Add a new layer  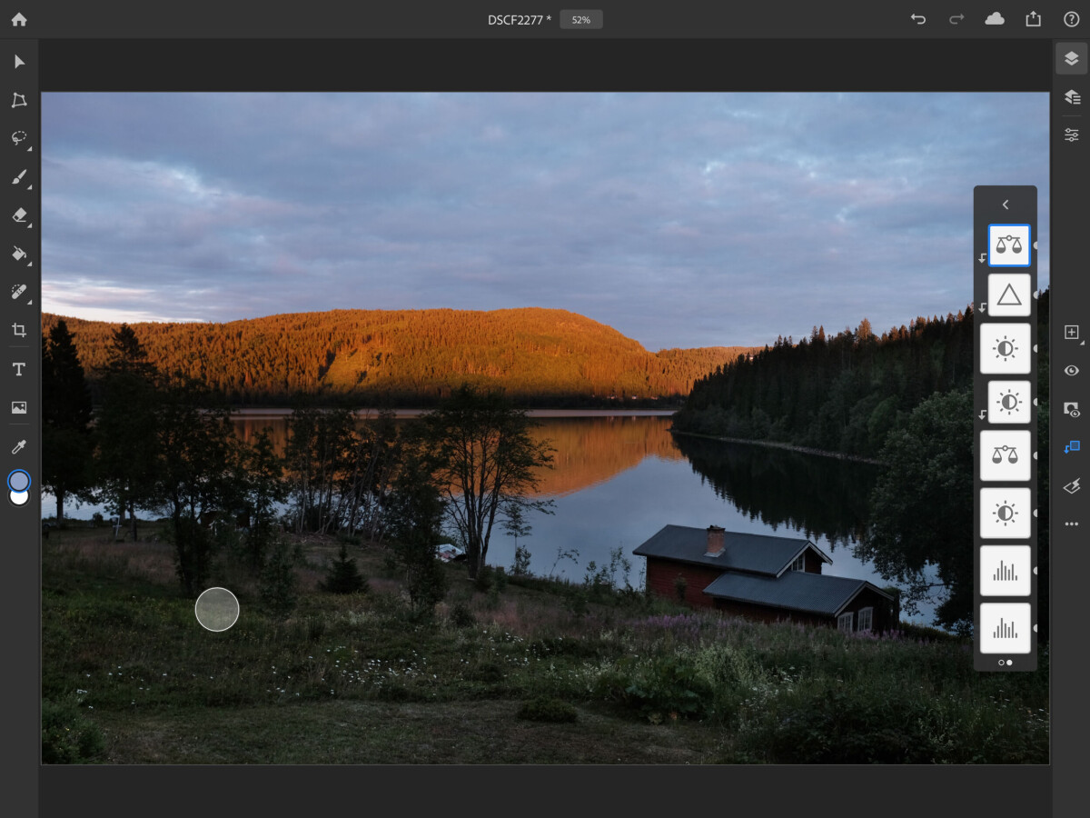click(1072, 333)
